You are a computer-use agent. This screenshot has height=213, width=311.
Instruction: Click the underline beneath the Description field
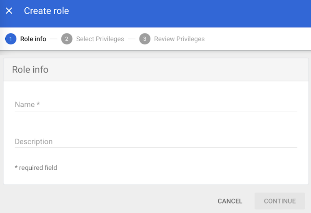click(156, 147)
